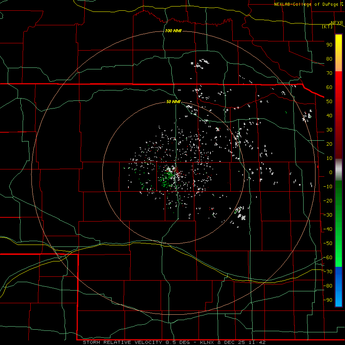This screenshot has height=345, width=345.
Task: Click the scale label '0'
Action: [x=331, y=172]
